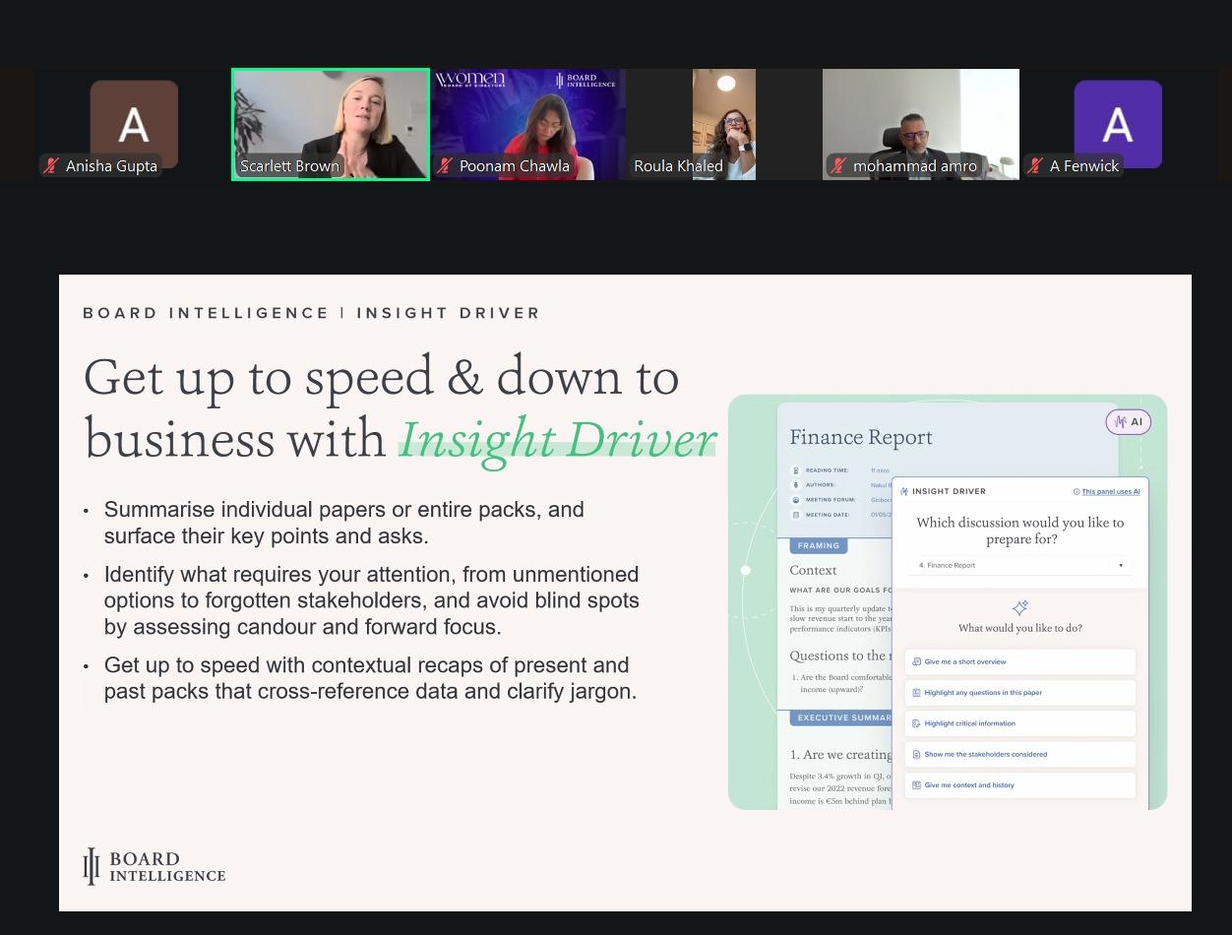Click the Insight Driver panel logo icon
The height and width of the screenshot is (935, 1232).
904,491
